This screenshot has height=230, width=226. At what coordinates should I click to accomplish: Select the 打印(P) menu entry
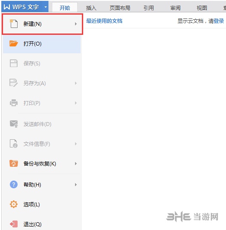[x=42, y=103]
